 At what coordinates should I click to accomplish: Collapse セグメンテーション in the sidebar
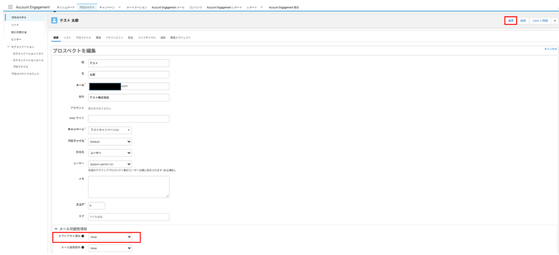pyautogui.click(x=8, y=47)
